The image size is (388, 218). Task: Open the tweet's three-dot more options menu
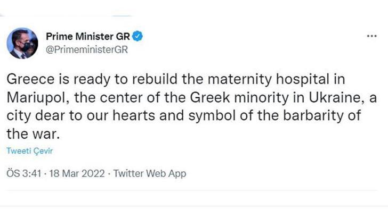click(x=372, y=37)
